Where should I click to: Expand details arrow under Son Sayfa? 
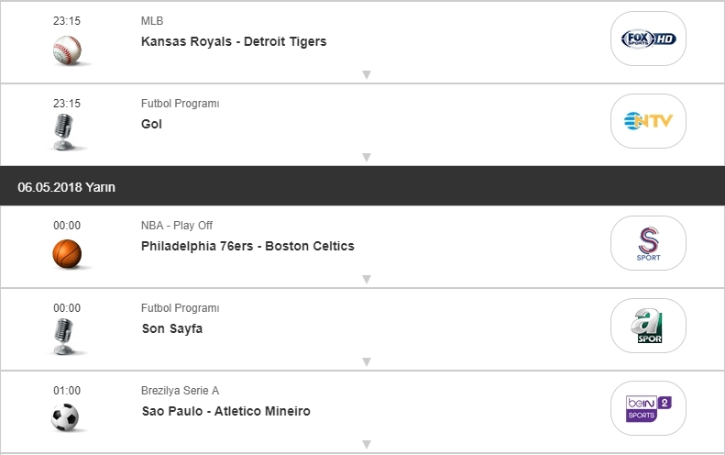366,361
